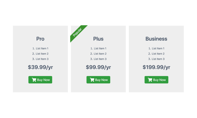Image resolution: width=197 pixels, height=118 pixels.
Task: Click the cart icon in Pro's button
Action: coord(34,80)
